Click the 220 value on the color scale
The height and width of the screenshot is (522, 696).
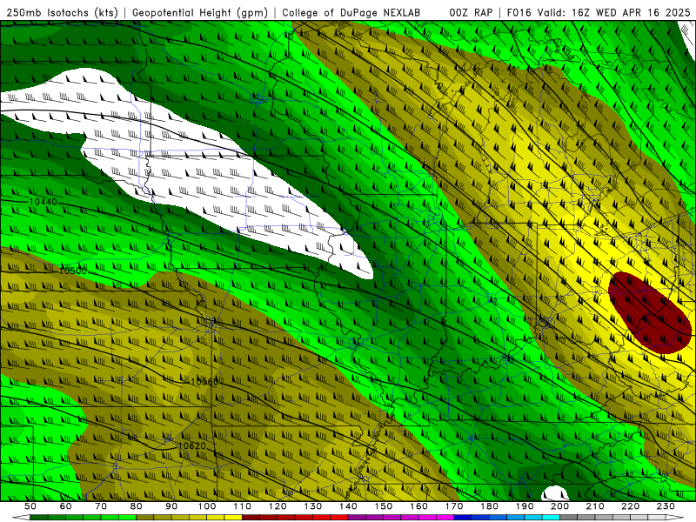pyautogui.click(x=631, y=506)
